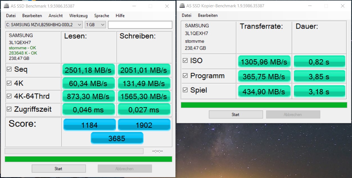This screenshot has width=352, height=178.
Task: Click the Seq read value 2501,18 MB/s
Action: tap(88, 70)
